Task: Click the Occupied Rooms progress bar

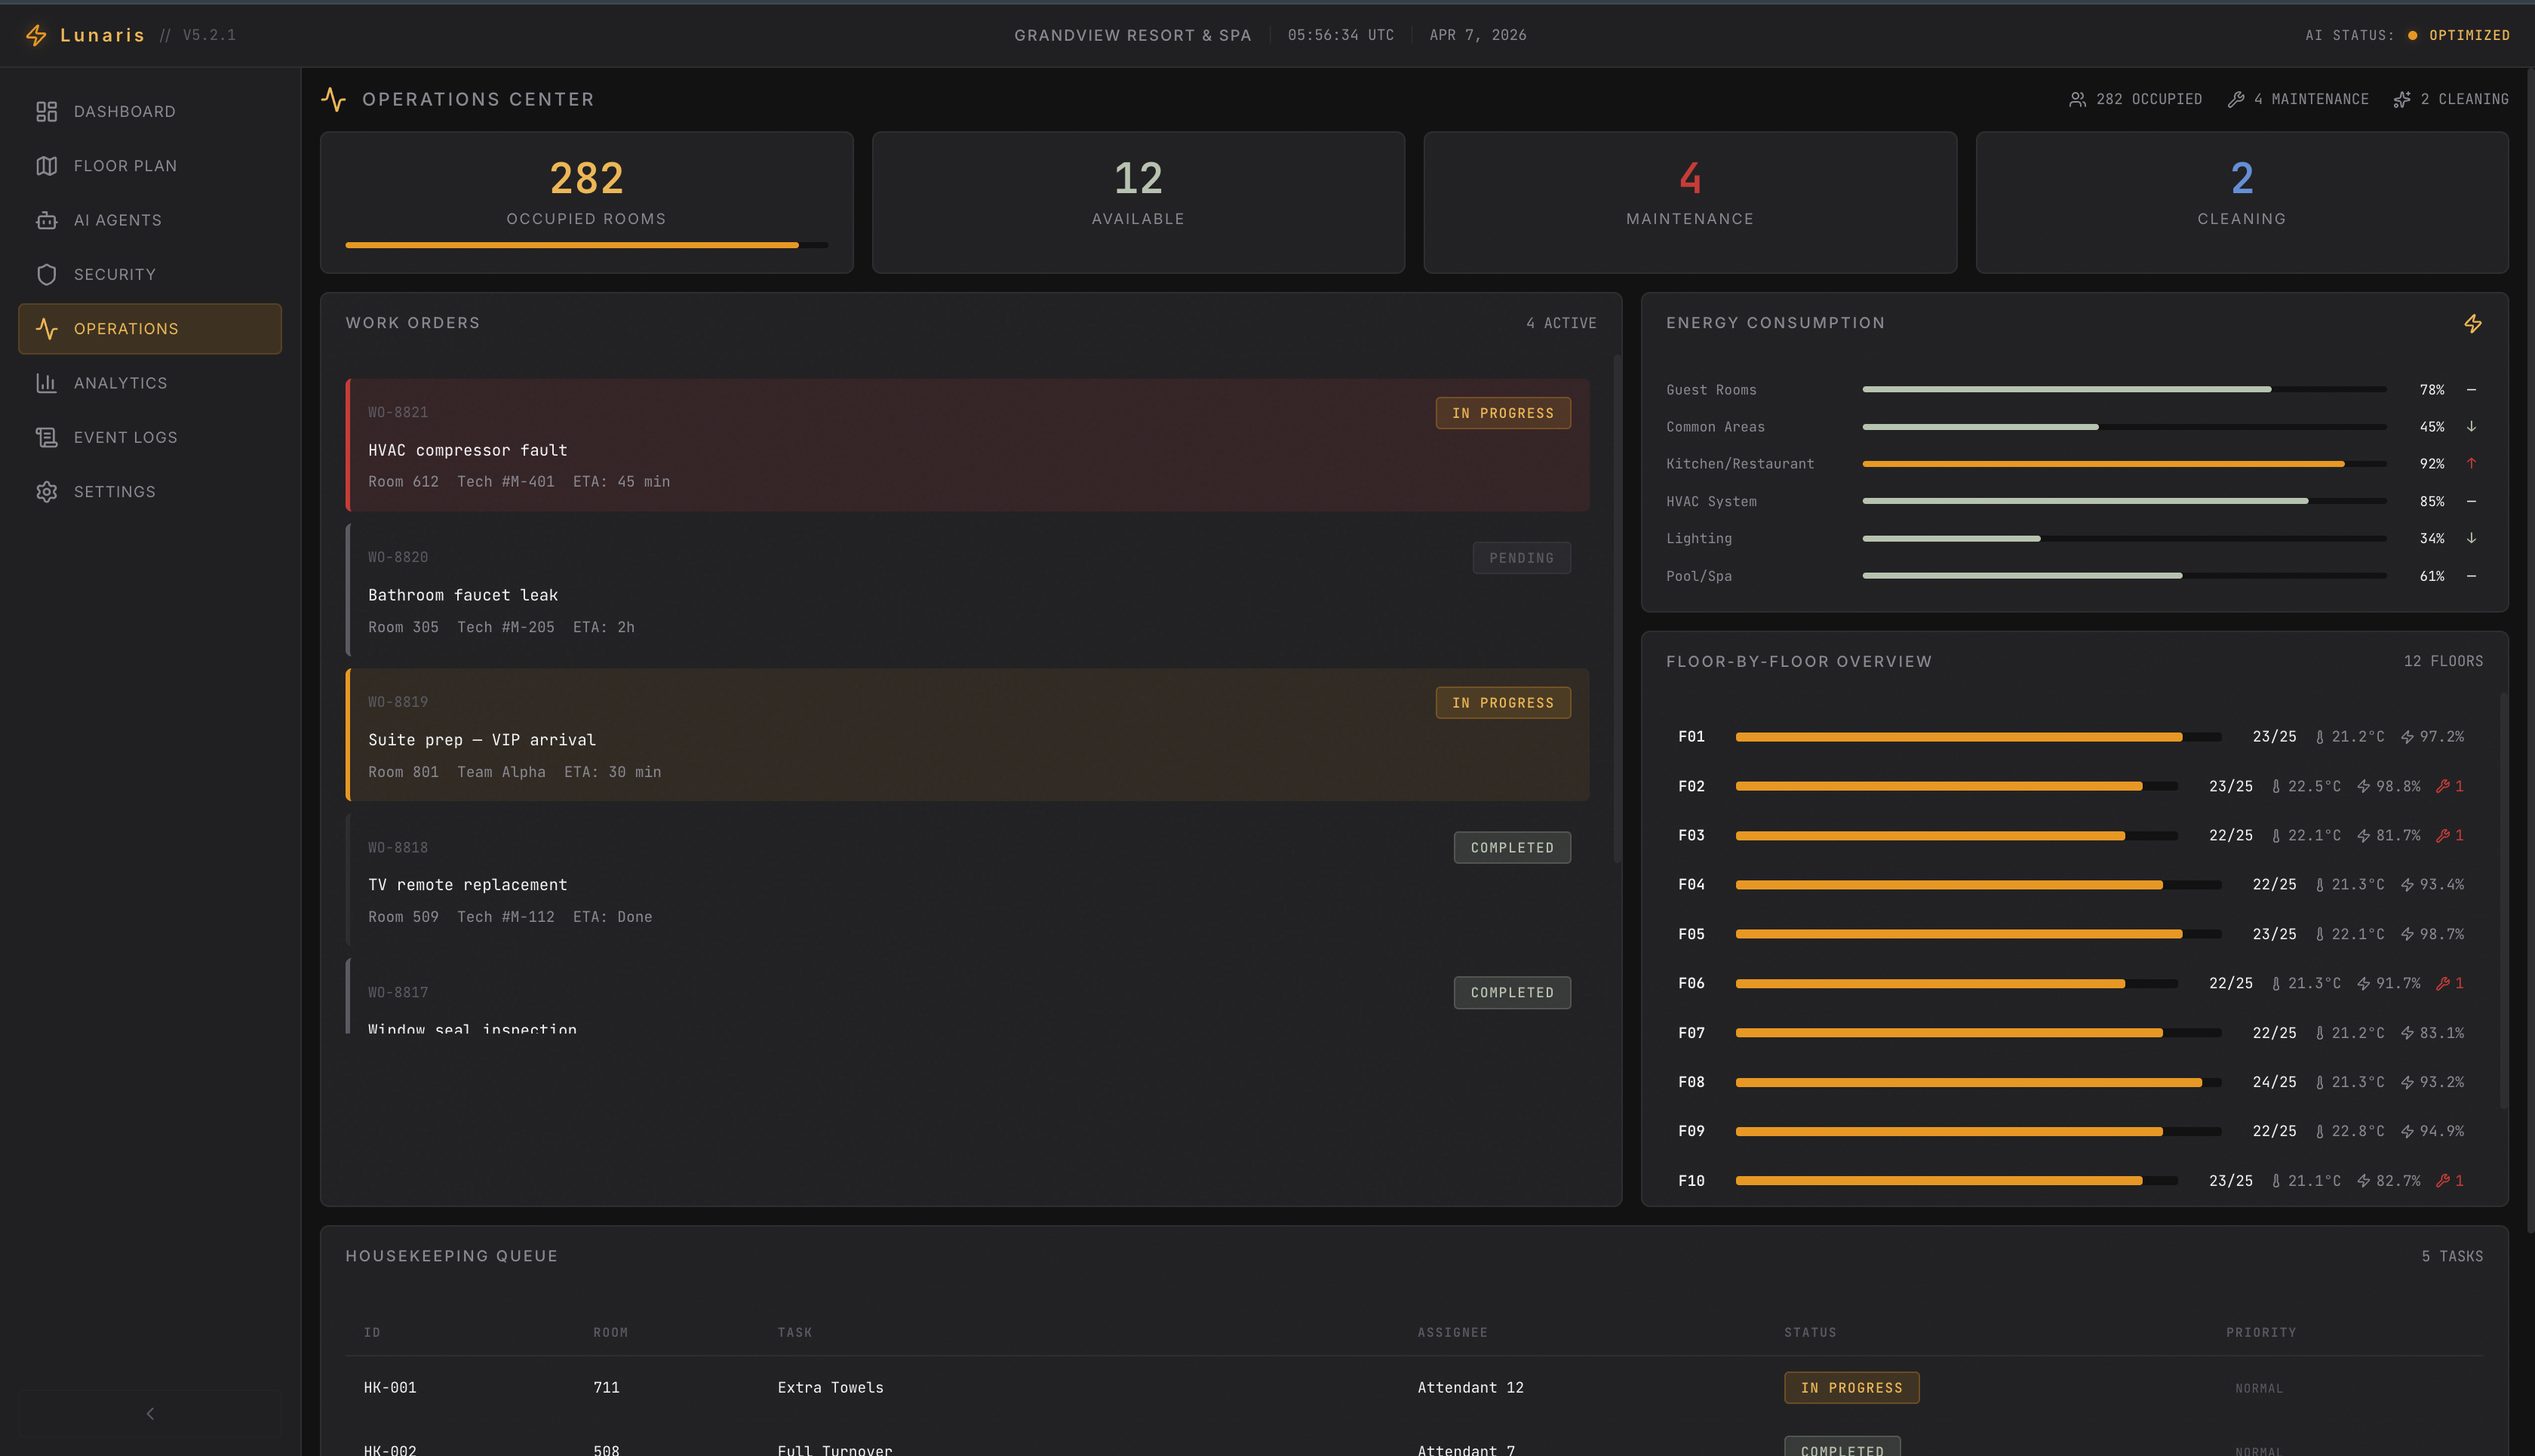Action: point(586,245)
